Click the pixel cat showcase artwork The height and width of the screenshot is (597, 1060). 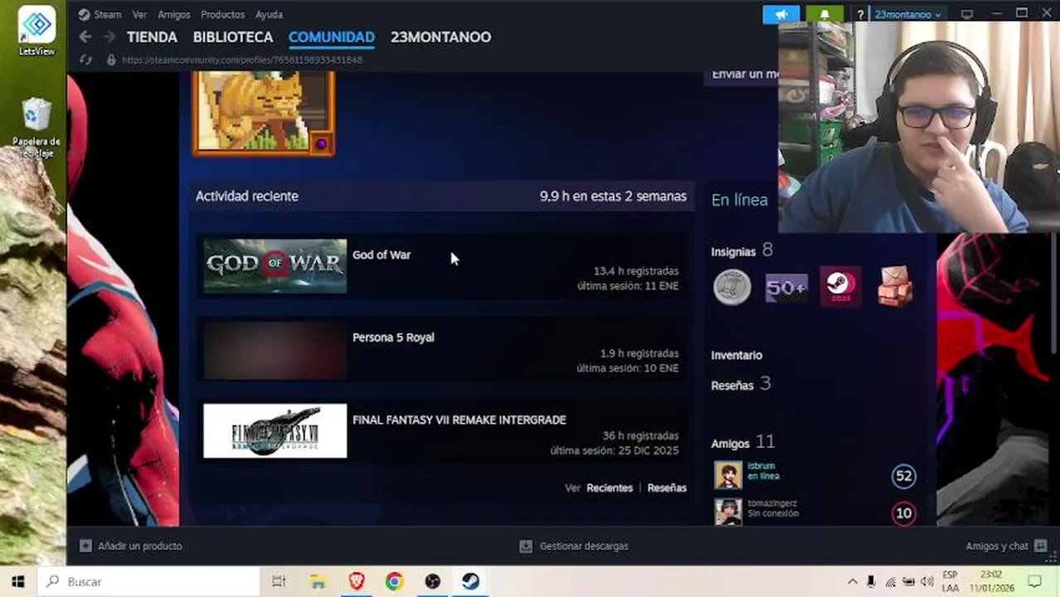[264, 113]
